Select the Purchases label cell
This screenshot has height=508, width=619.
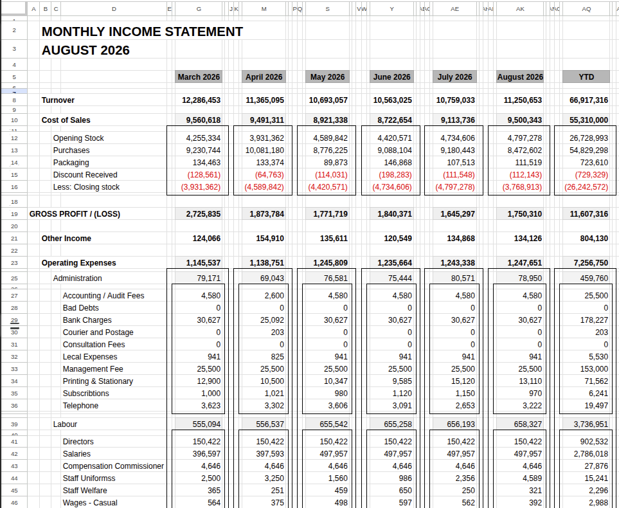pyautogui.click(x=71, y=150)
